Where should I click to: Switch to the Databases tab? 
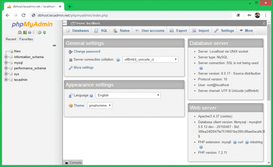[x=77, y=31]
